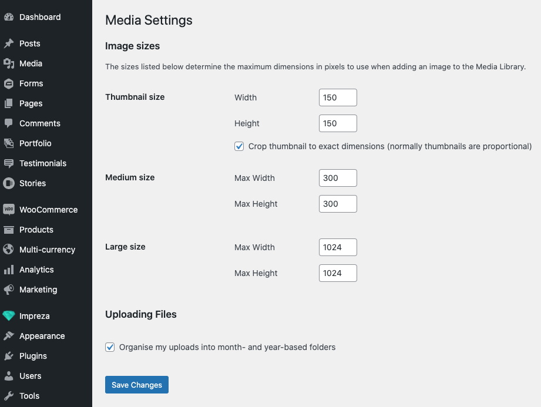Click the Dashboard gauge icon
The image size is (541, 407).
coord(9,17)
